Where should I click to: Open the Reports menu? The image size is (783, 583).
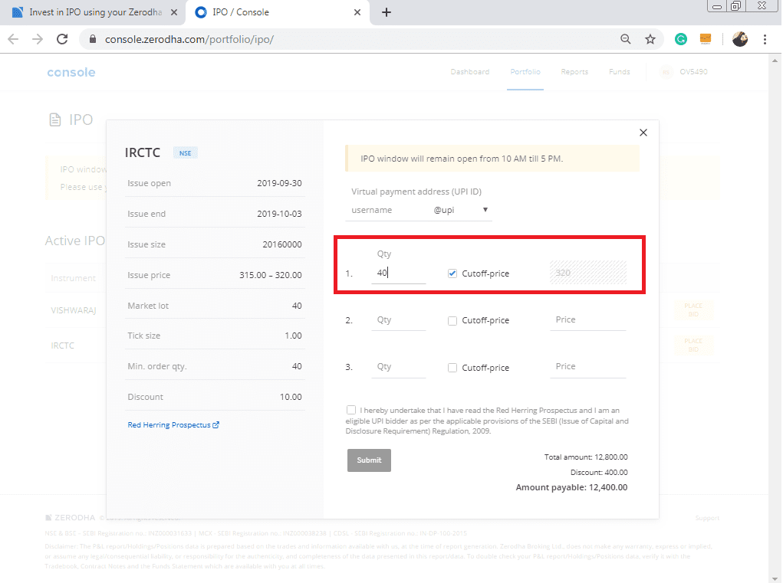click(574, 72)
